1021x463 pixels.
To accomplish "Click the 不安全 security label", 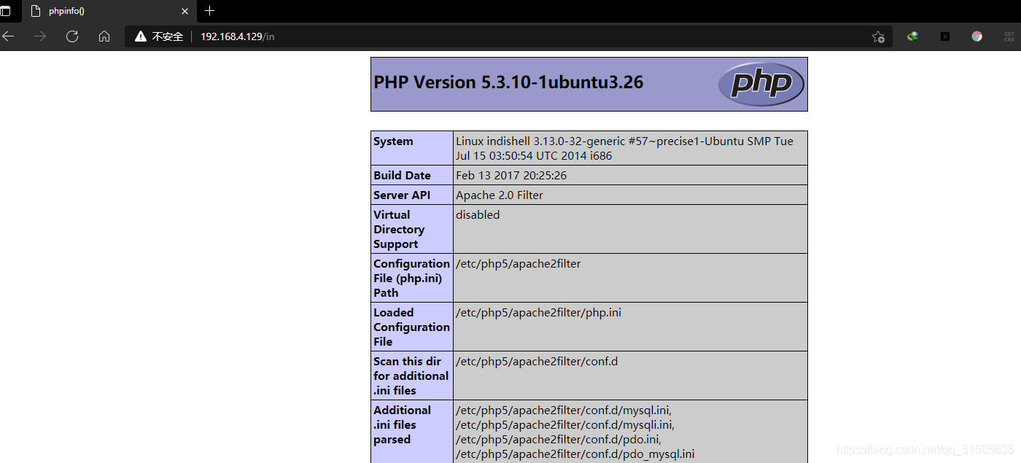I will tap(168, 36).
